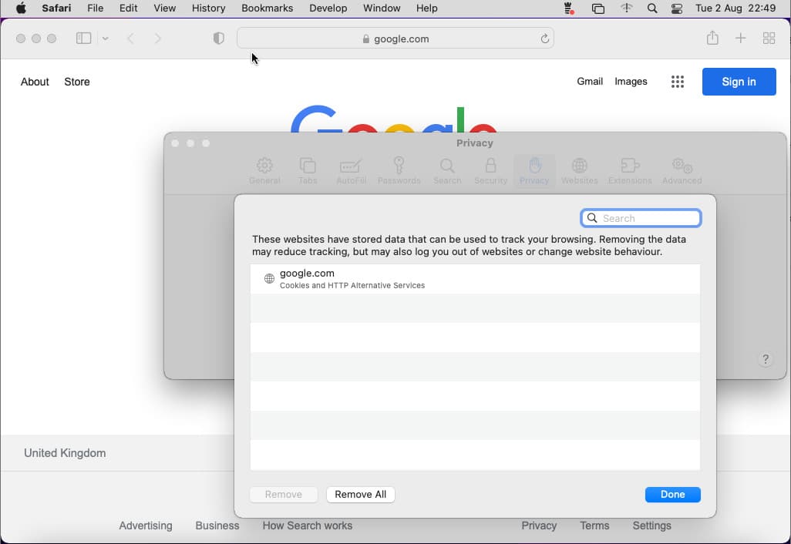Show the tab overview grid
This screenshot has width=791, height=544.
click(769, 39)
